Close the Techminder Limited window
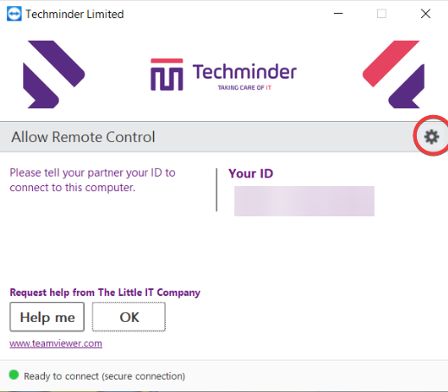448x392 pixels. [426, 14]
